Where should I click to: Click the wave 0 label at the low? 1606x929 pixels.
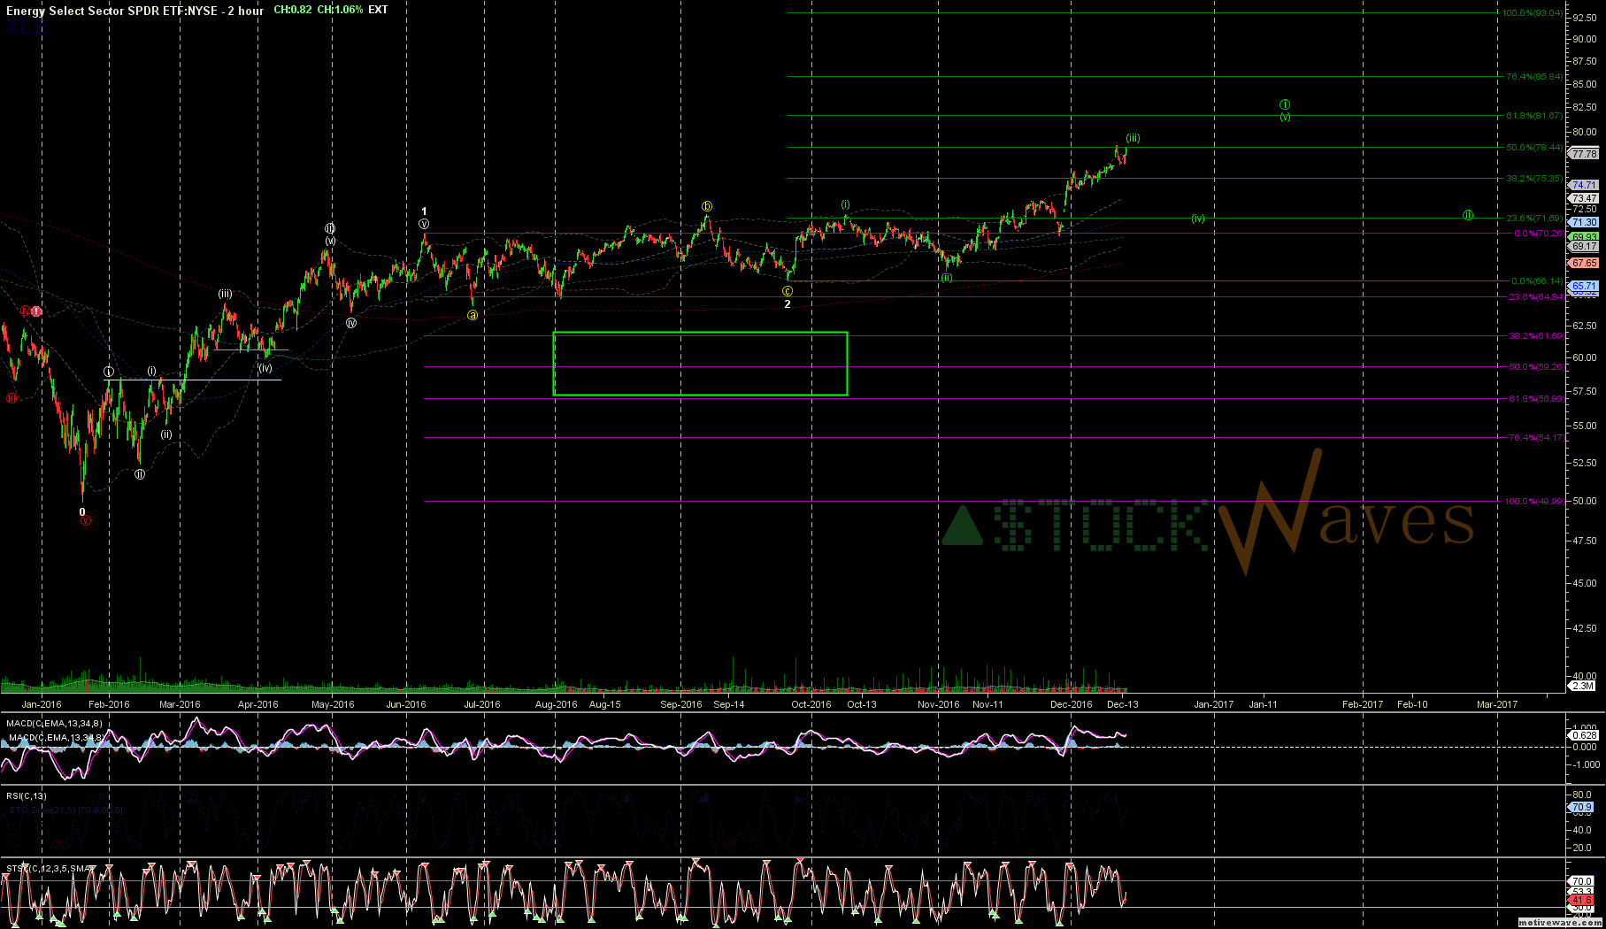[x=82, y=511]
